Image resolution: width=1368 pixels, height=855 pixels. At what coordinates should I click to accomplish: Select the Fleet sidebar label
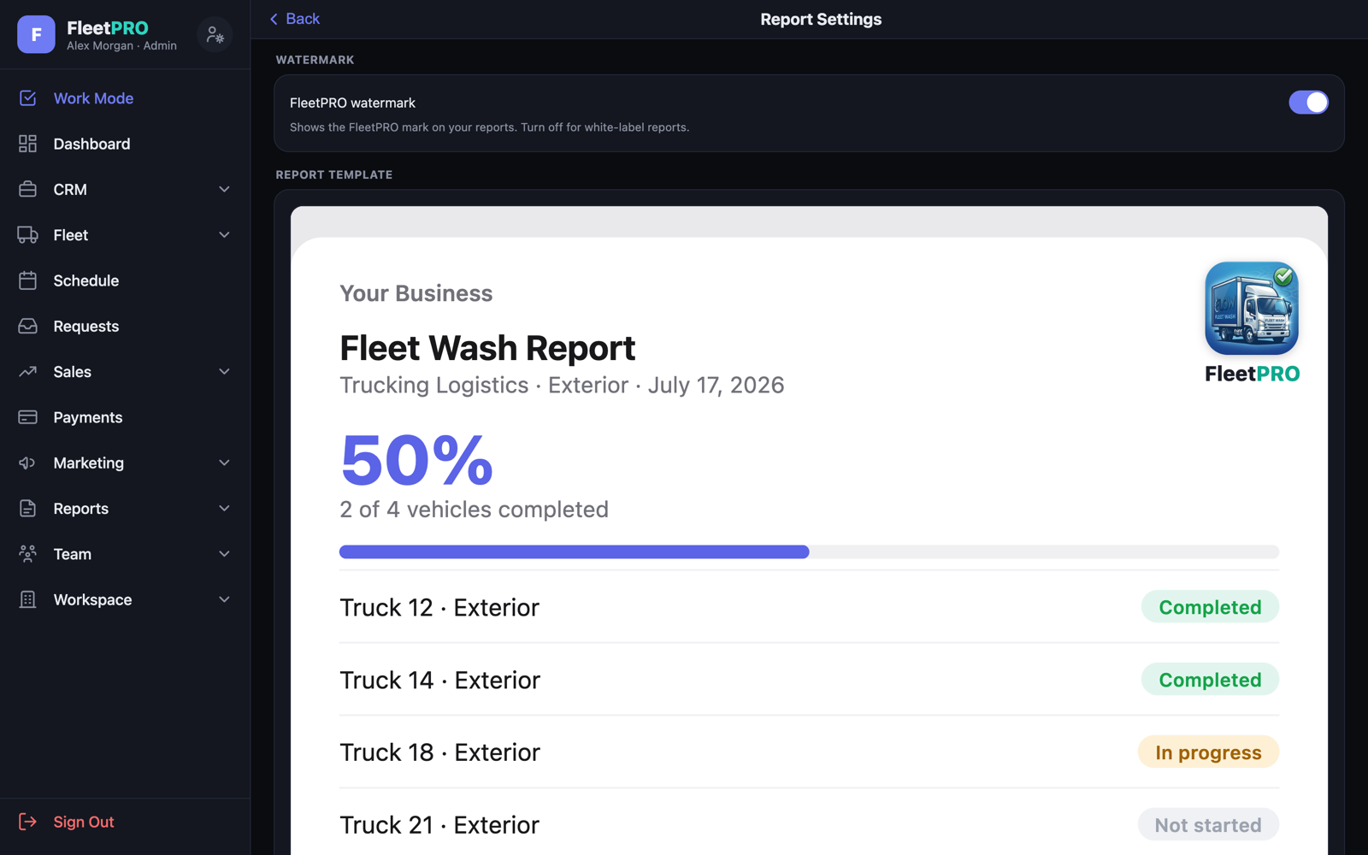click(x=70, y=235)
